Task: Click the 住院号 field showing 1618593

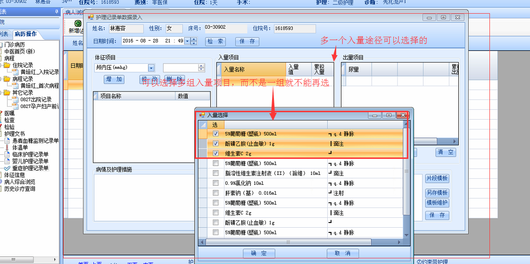Action: (x=295, y=29)
